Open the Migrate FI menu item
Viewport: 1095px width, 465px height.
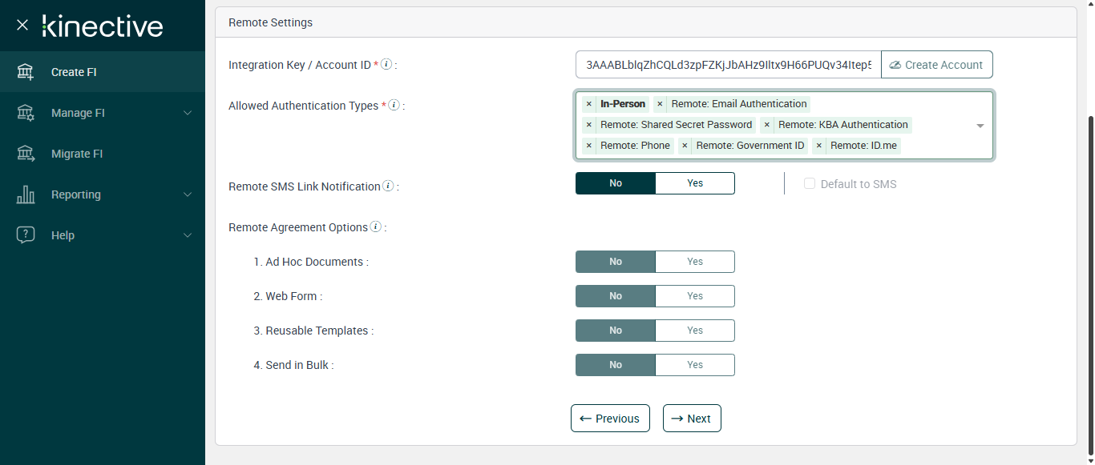77,154
